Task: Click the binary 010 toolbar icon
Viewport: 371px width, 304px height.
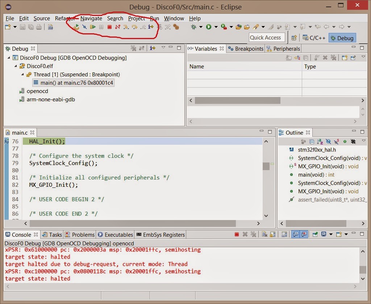Action: (50, 27)
